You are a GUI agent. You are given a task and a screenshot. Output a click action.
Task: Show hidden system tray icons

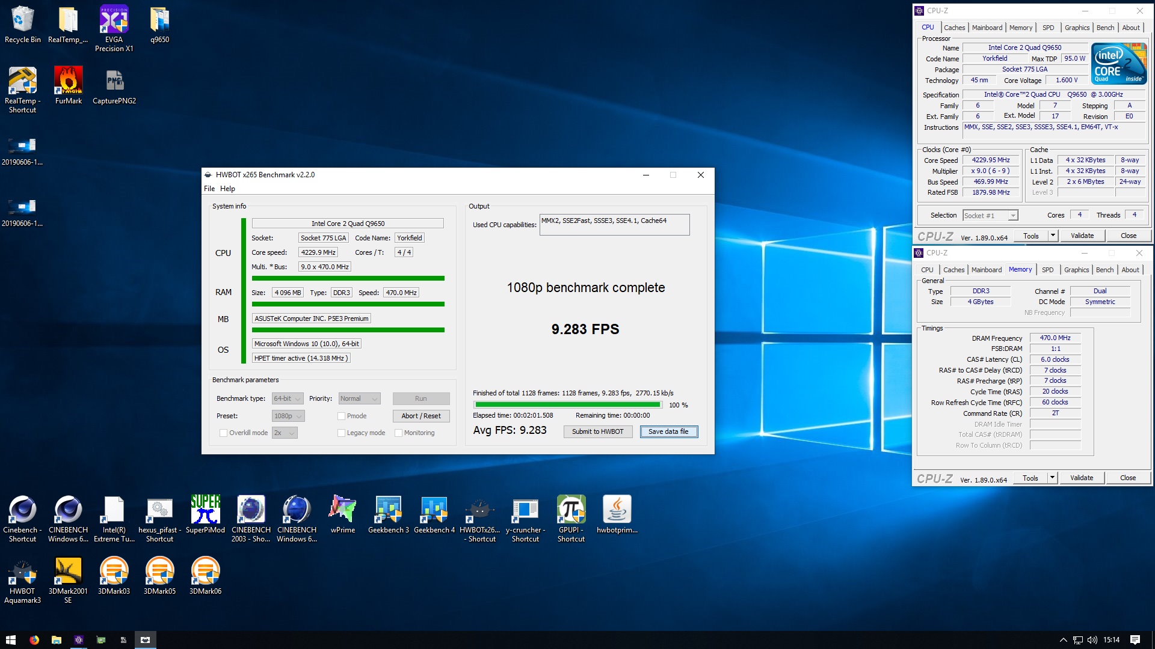(1063, 640)
